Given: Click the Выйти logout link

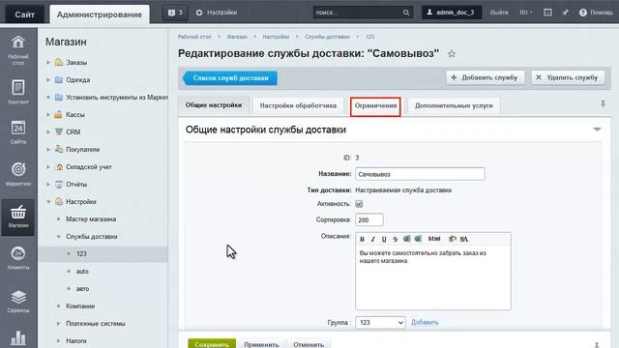Looking at the screenshot, I should coord(499,13).
